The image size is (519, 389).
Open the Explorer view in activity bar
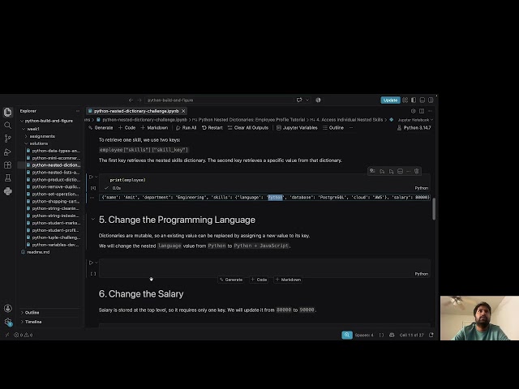8,112
